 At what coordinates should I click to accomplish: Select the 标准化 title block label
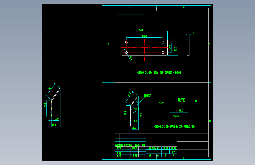point(134,148)
